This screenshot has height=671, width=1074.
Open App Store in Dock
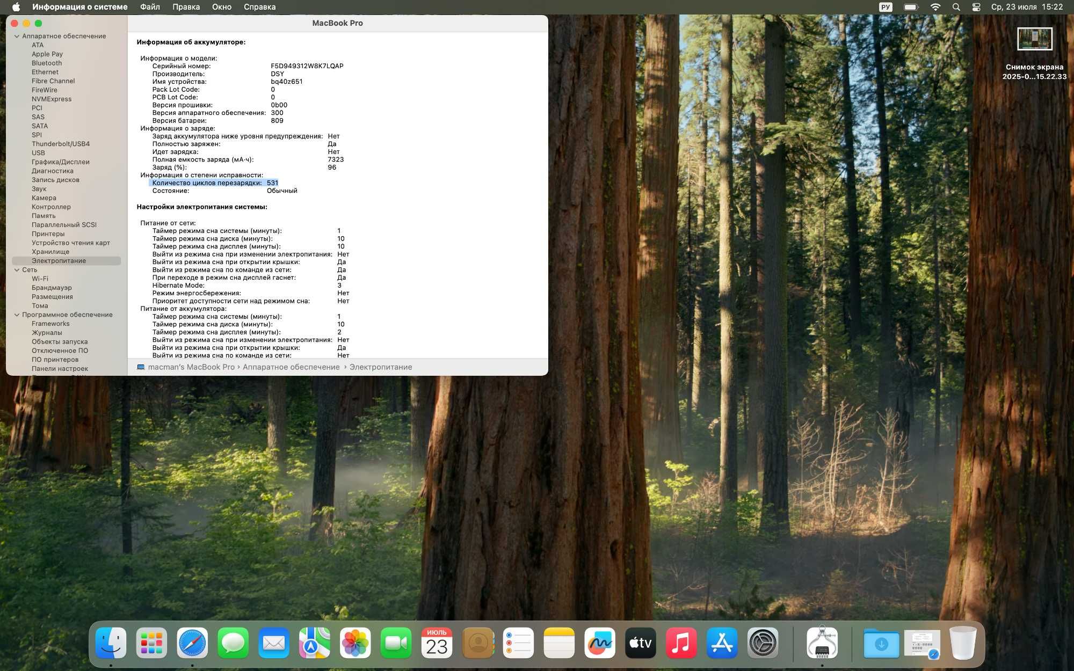click(722, 643)
